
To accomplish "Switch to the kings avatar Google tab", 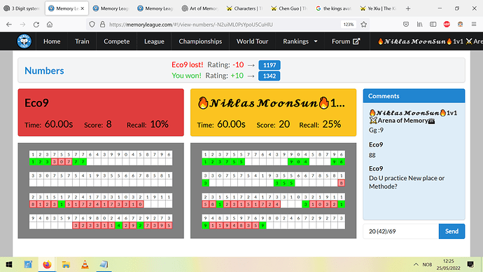I will [x=334, y=8].
